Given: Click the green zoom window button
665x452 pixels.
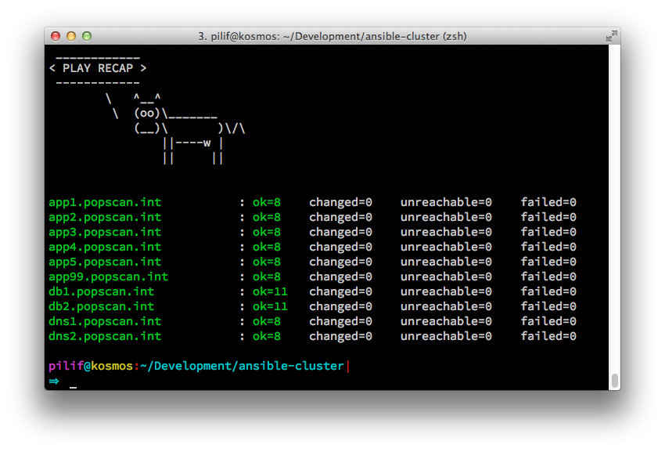Looking at the screenshot, I should (x=87, y=36).
